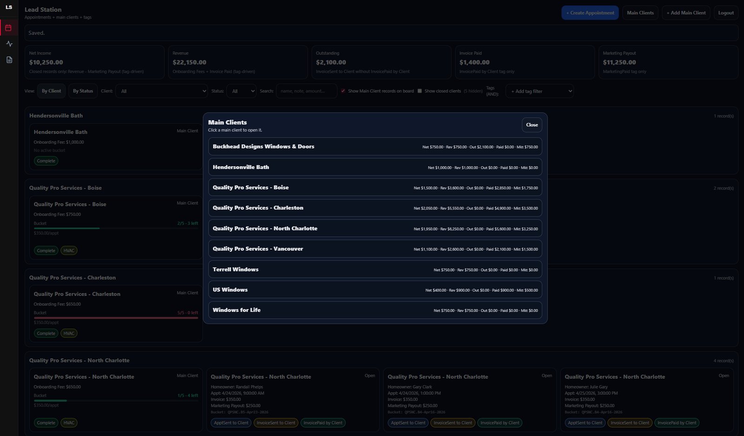Click Boise card bucket progress bar
This screenshot has height=436, width=744.
click(x=116, y=228)
